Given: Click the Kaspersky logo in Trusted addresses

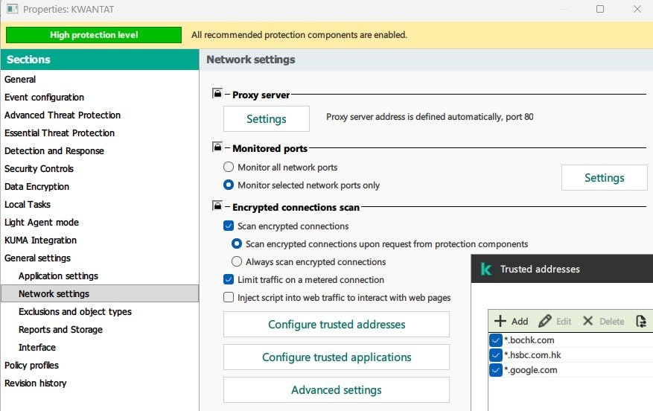Looking at the screenshot, I should [x=486, y=270].
